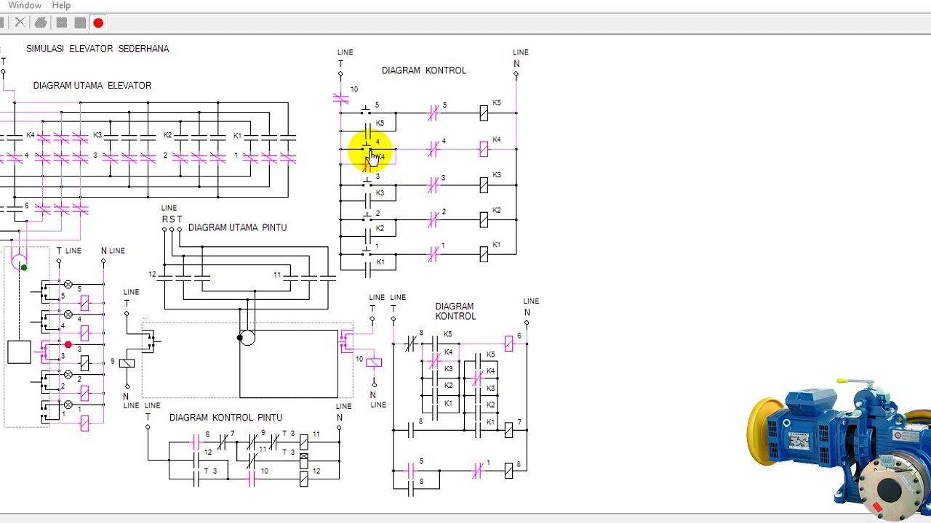Click the printer toolbar icon
The width and height of the screenshot is (931, 523).
click(x=41, y=23)
